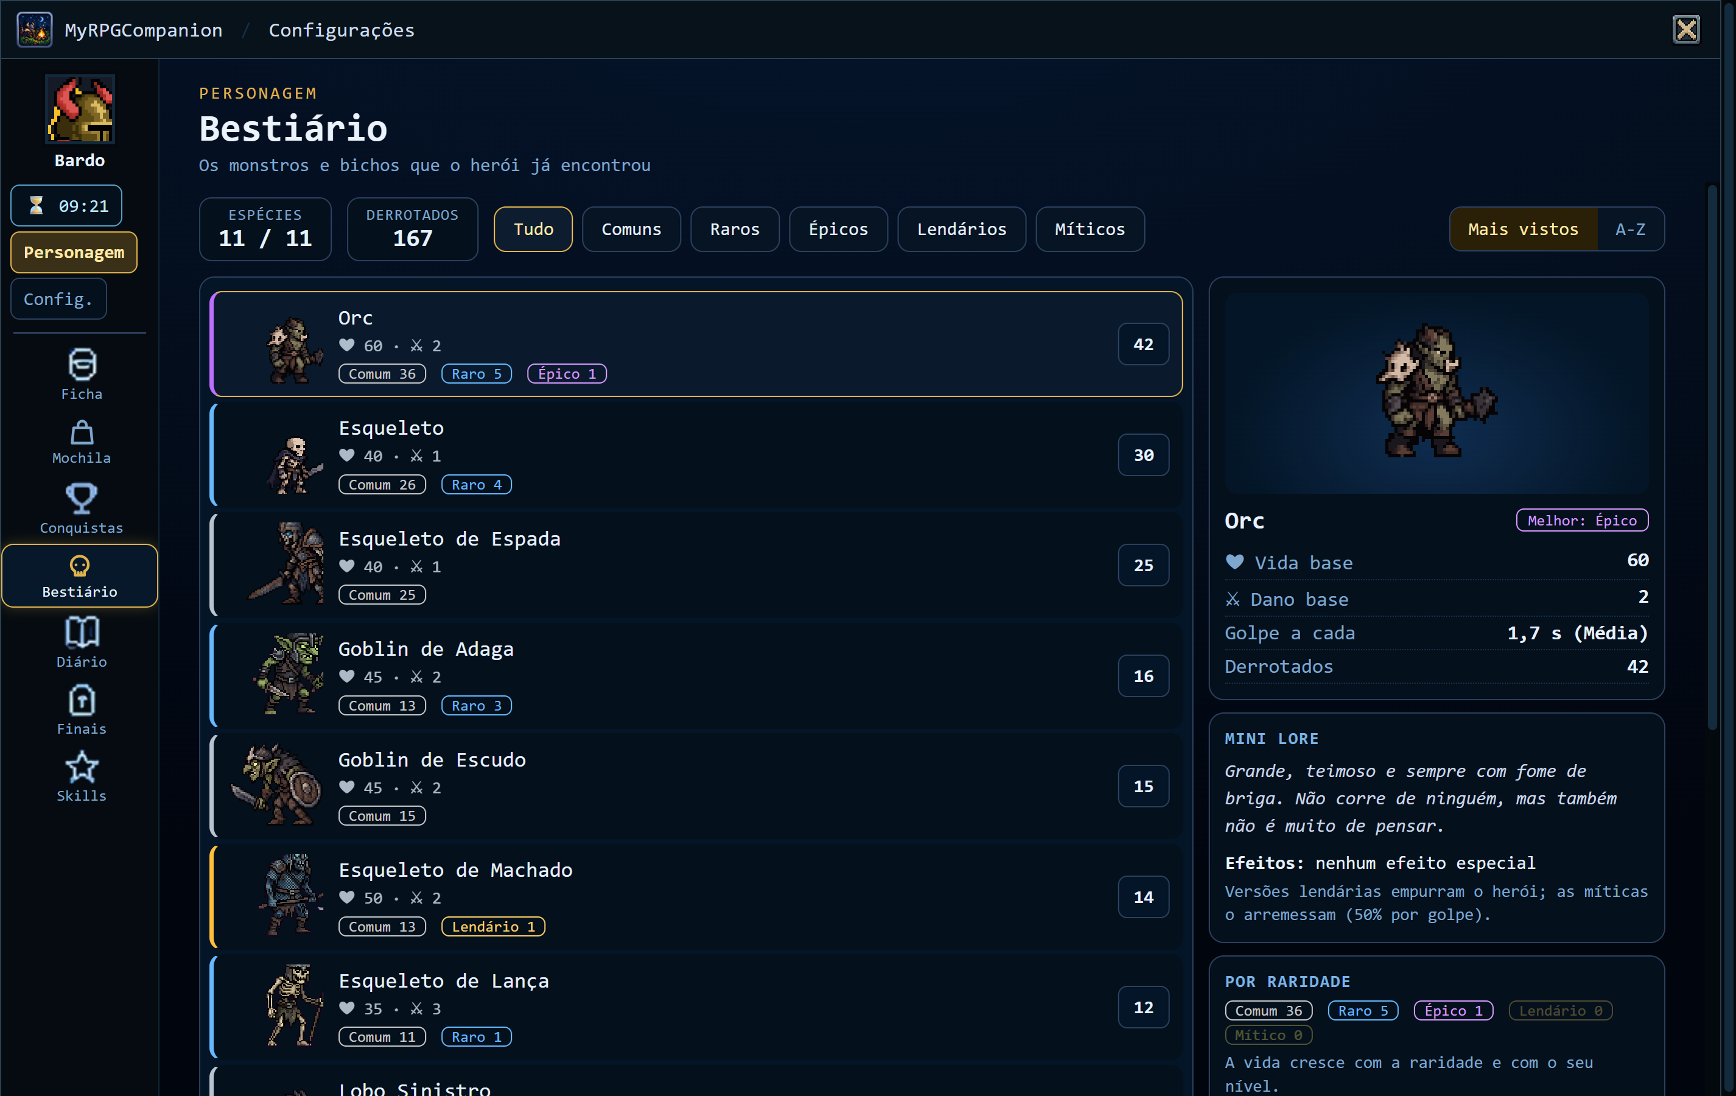Click MyRPGCompanion breadcrumb title

click(144, 30)
